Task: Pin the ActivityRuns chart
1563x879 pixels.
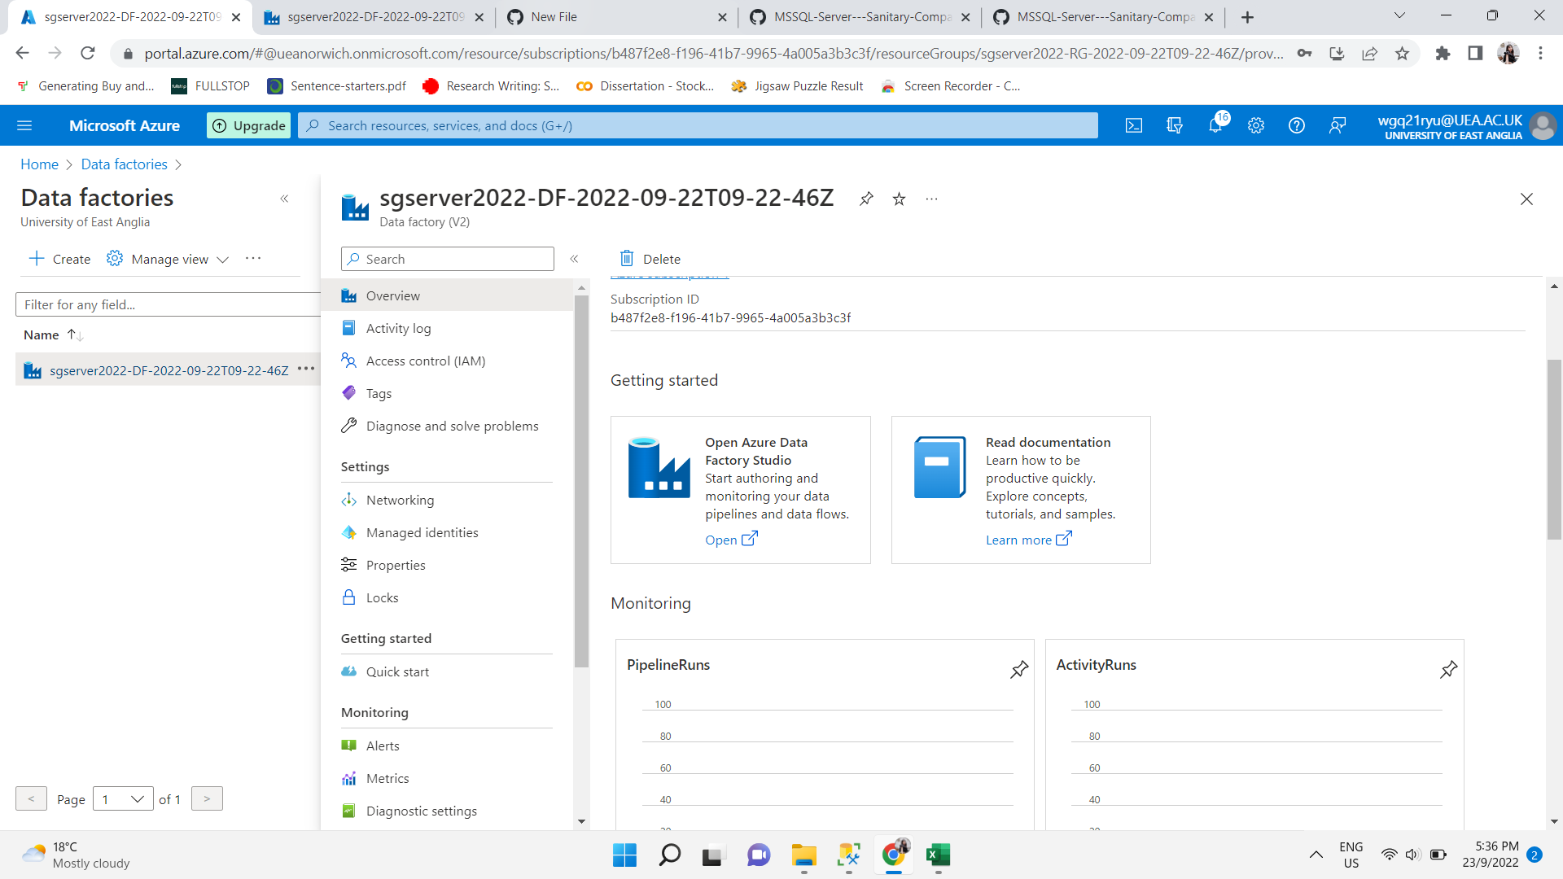Action: 1448,669
